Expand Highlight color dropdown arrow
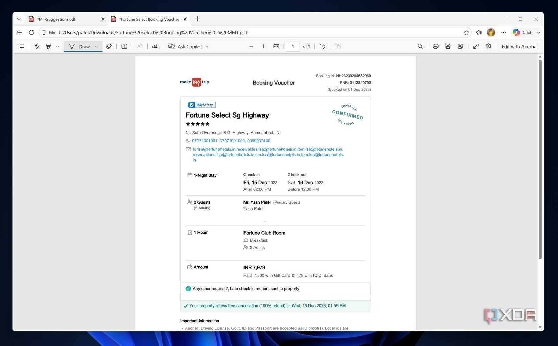The height and width of the screenshot is (346, 558). 57,47
